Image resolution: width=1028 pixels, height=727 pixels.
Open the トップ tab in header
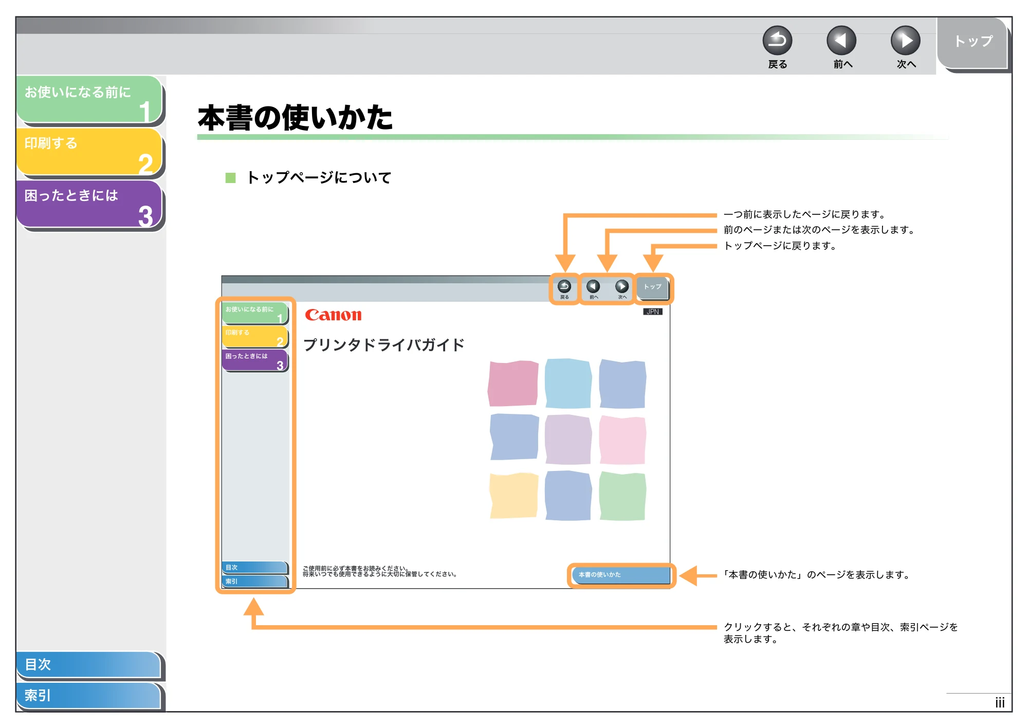tap(972, 43)
